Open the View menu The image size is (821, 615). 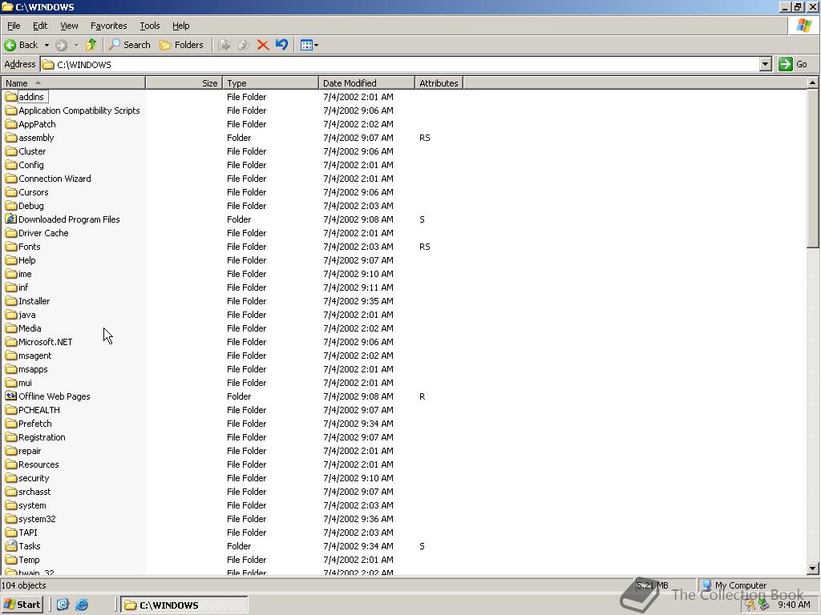(x=69, y=26)
